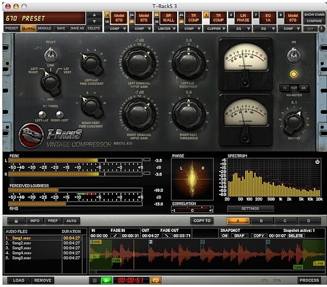Image resolution: width=327 pixels, height=287 pixels.
Task: Click snapshot marker 4 on the waveform
Action: (268, 242)
